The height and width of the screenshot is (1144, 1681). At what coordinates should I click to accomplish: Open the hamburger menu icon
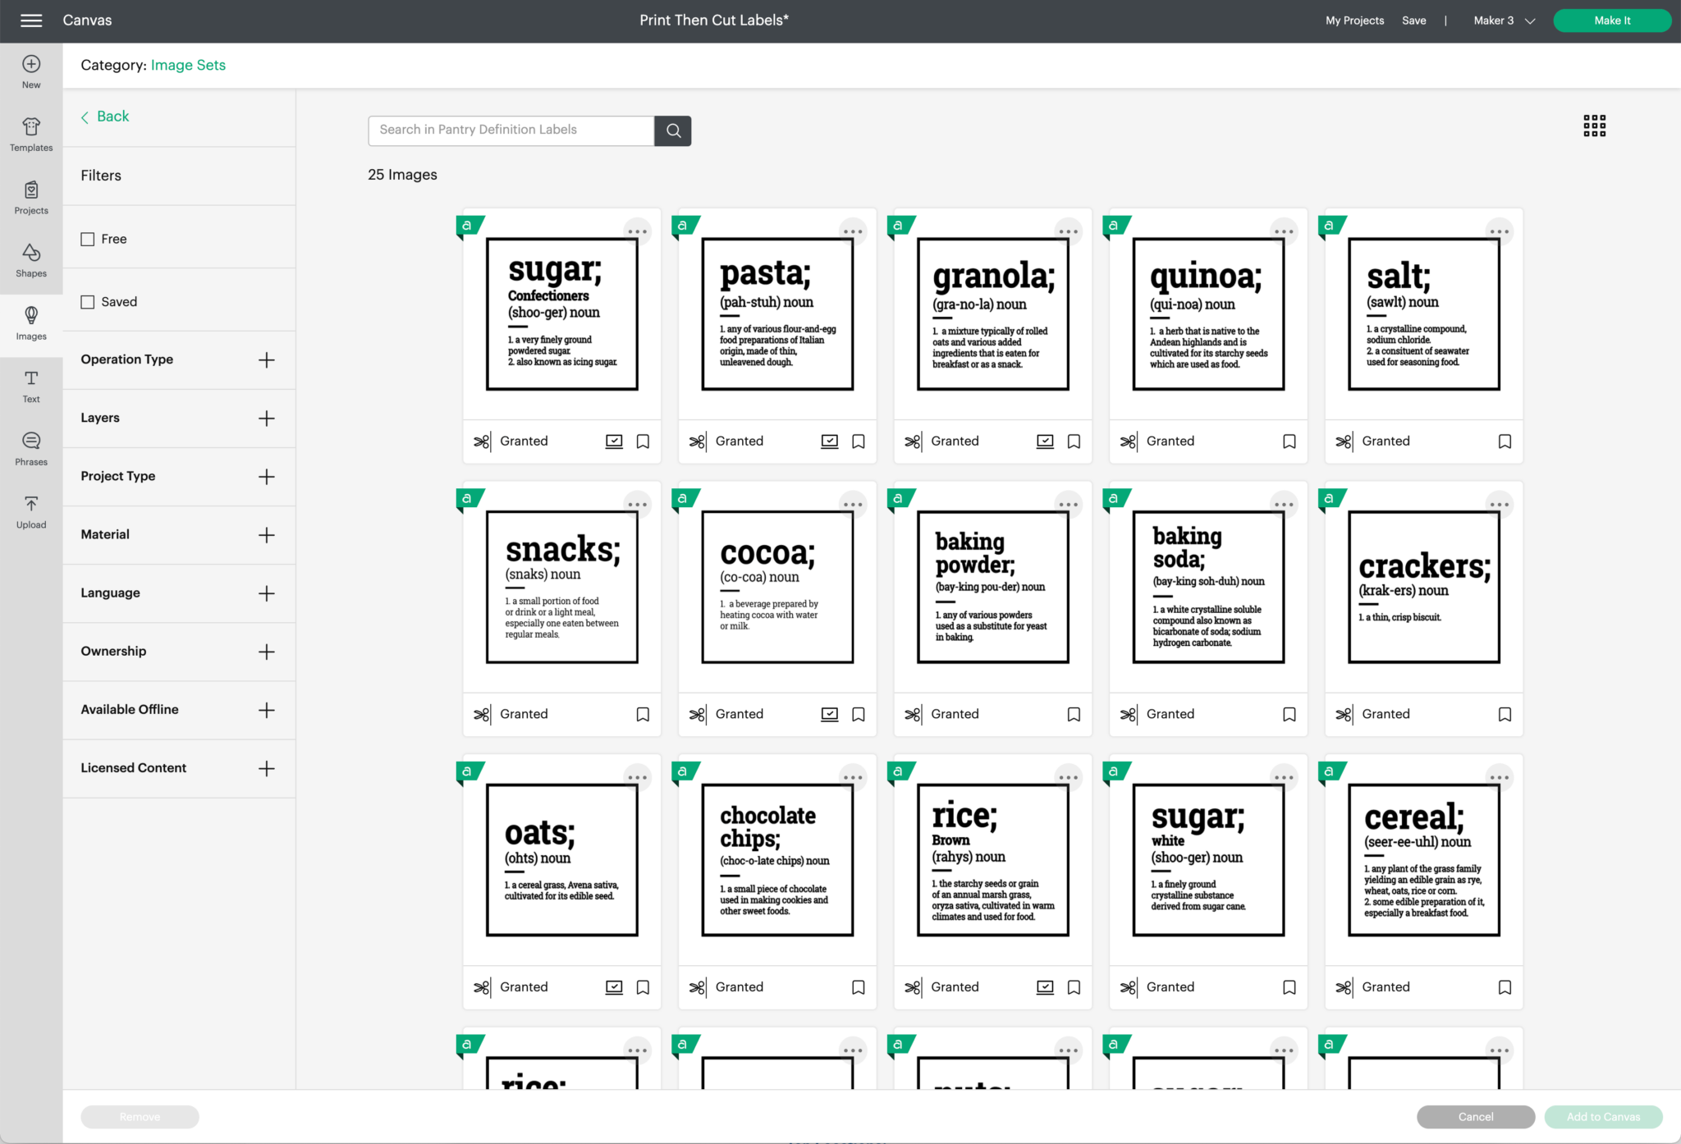click(31, 21)
